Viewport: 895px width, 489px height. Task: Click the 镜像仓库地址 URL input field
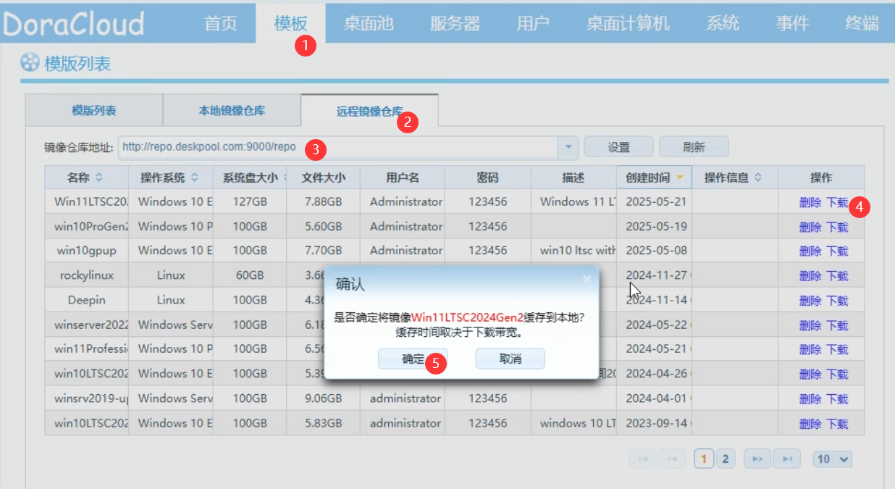(337, 147)
